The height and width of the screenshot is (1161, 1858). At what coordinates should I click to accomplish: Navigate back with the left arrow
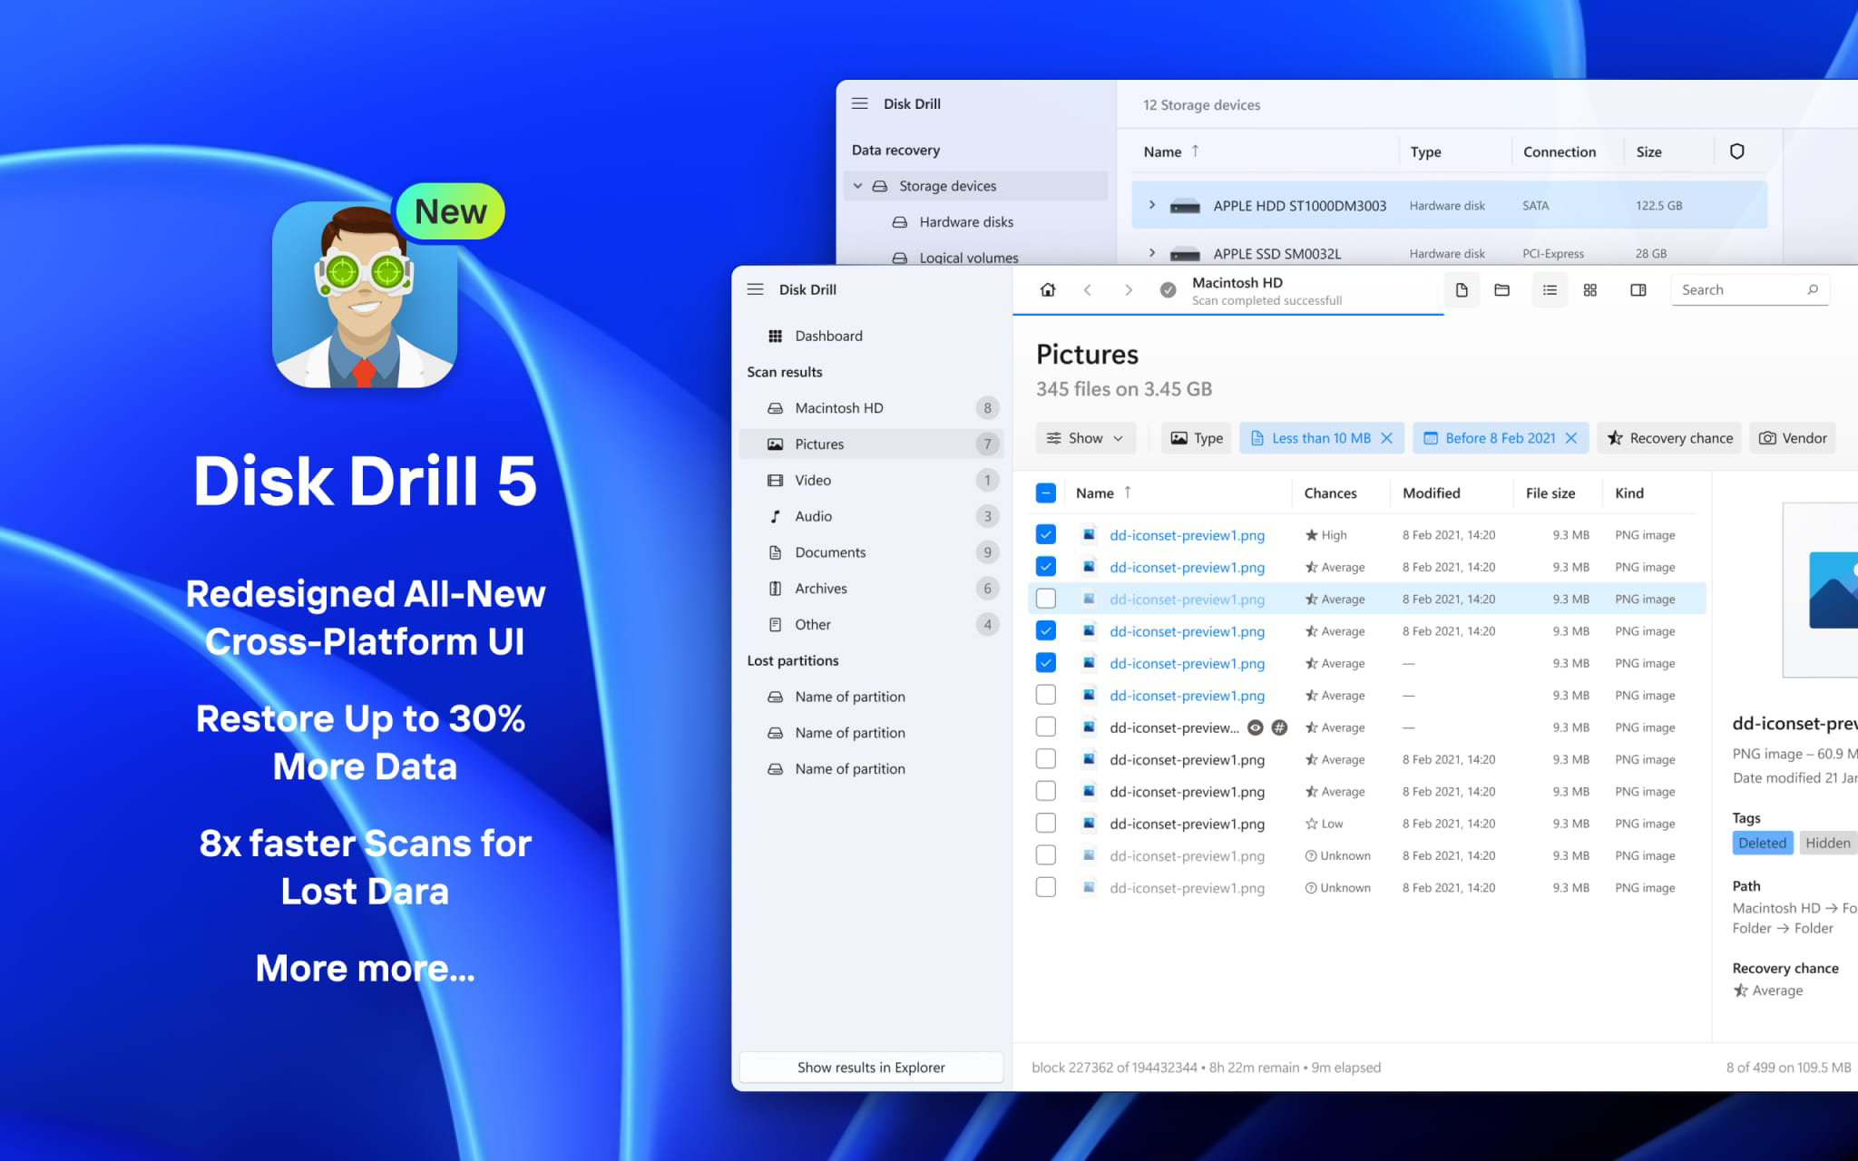tap(1087, 289)
